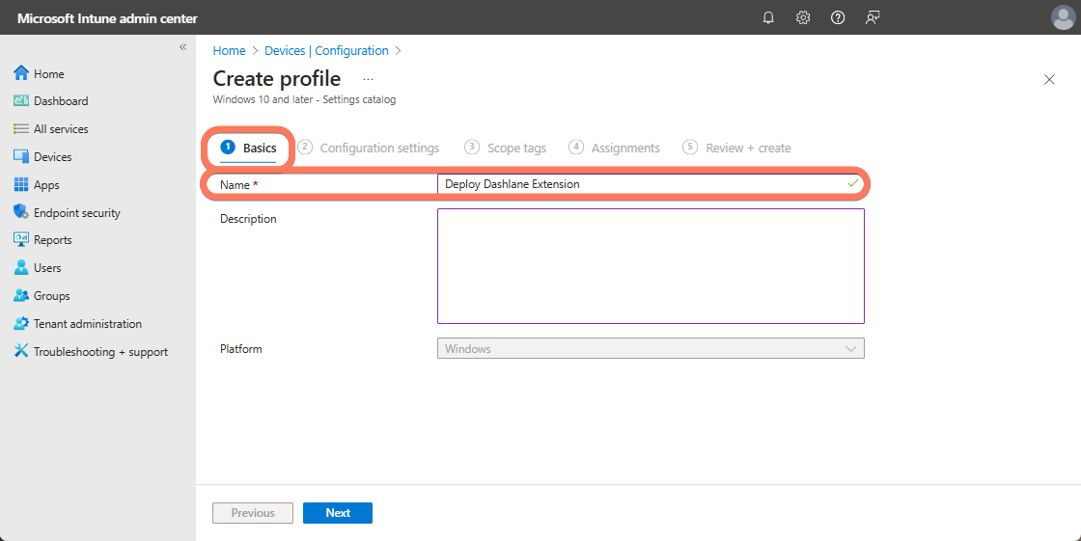The image size is (1081, 541).
Task: Click the Home breadcrumb link
Action: tap(229, 51)
